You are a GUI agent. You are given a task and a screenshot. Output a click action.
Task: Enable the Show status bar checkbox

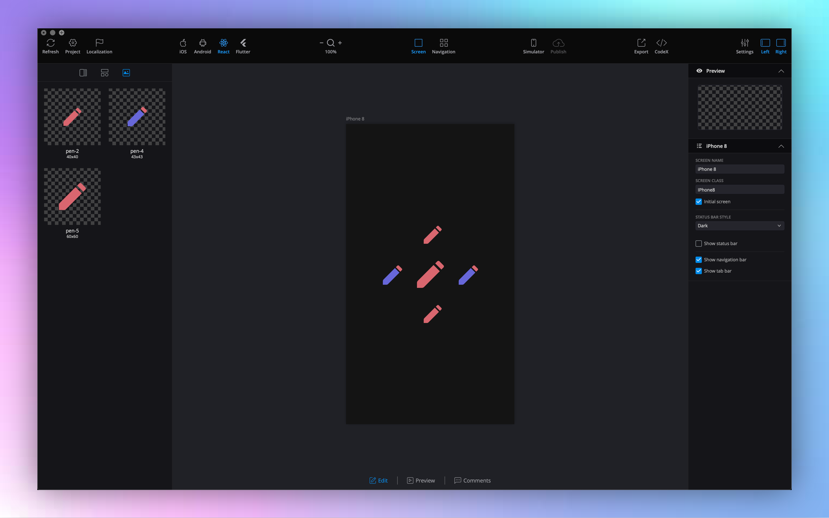tap(698, 244)
